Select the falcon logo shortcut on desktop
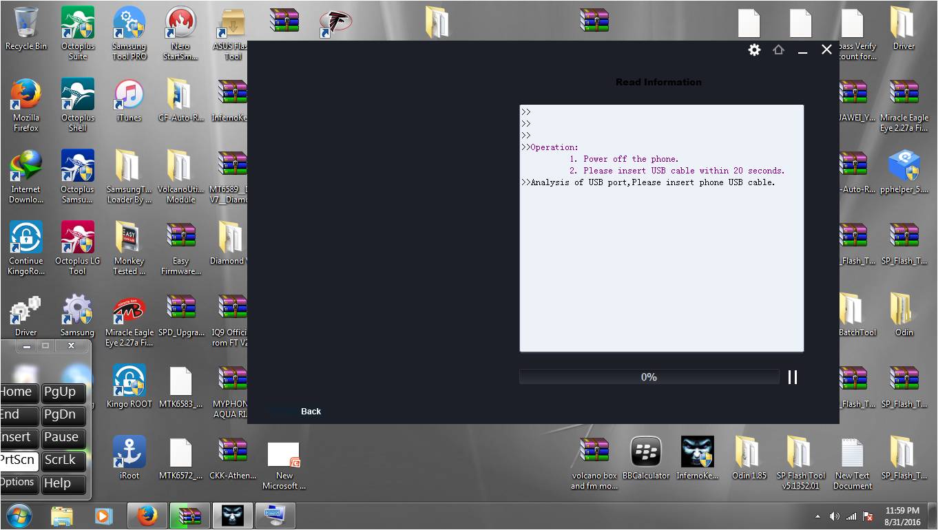Screen dimensions: 938x530 pos(336,23)
